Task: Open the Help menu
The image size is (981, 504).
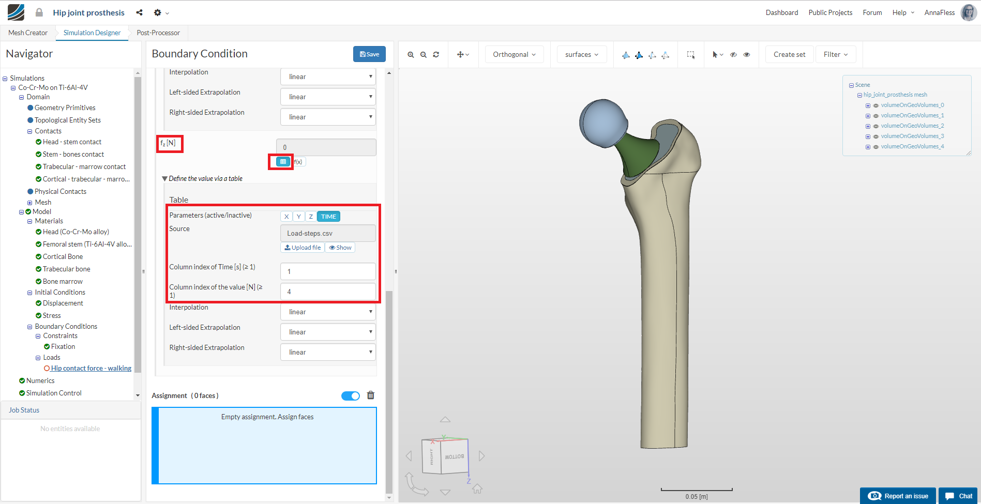Action: click(x=903, y=12)
